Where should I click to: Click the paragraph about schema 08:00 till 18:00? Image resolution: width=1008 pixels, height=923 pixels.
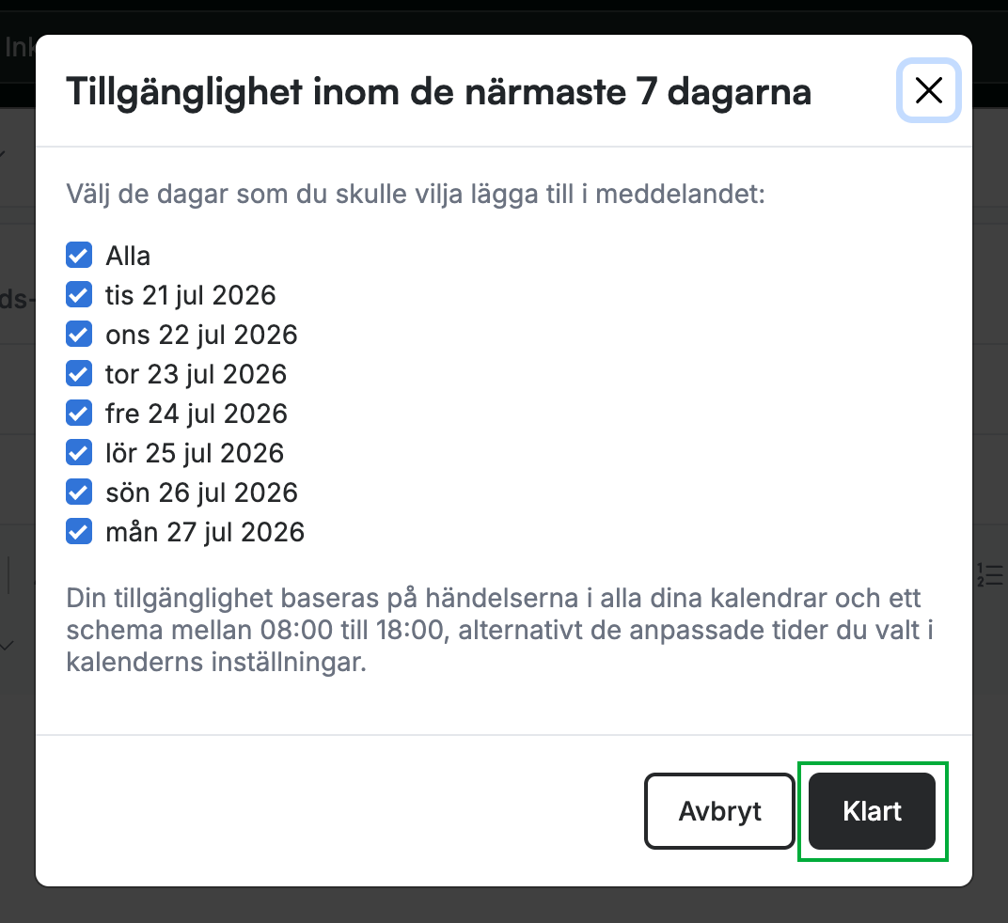pyautogui.click(x=500, y=630)
